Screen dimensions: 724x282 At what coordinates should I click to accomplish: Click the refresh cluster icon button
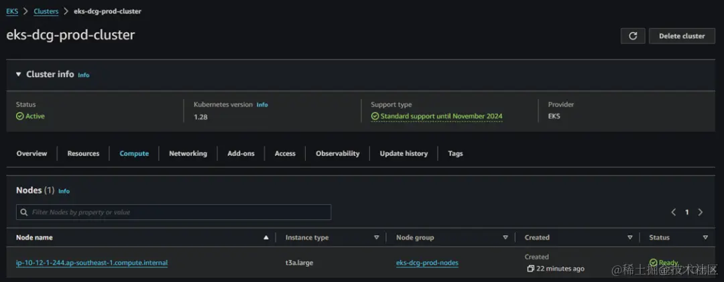coord(633,36)
